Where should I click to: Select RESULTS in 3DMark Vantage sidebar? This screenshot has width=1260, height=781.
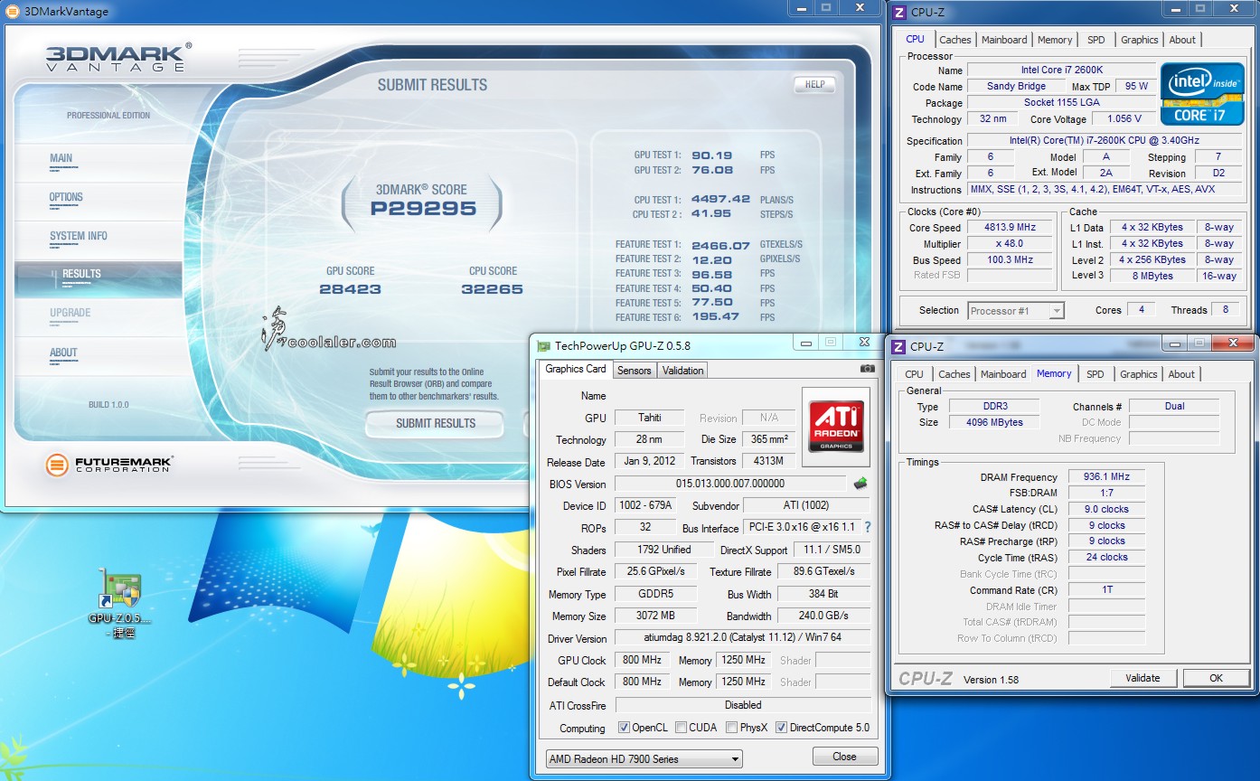(98, 279)
